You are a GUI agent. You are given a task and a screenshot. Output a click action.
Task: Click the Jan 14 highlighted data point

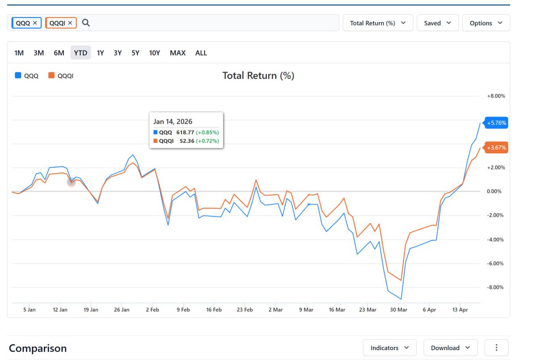(71, 182)
